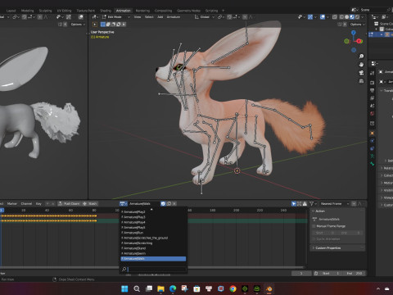This screenshot has height=295, width=393.
Task: Click the red X axis on navigation gizmo
Action: 359,41
